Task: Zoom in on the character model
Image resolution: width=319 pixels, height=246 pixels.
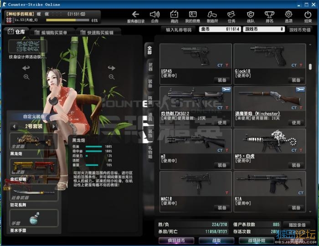Action: pyautogui.click(x=26, y=77)
